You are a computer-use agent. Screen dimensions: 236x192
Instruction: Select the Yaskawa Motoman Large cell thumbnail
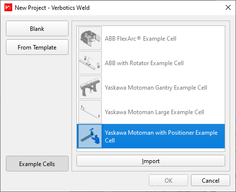point(90,112)
